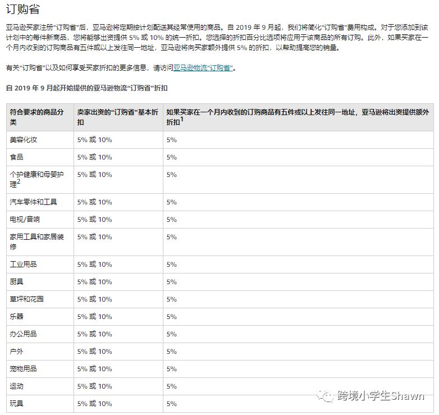Select the 美容化妆 category cell
Viewport: 439px width, 415px height.
[40, 140]
